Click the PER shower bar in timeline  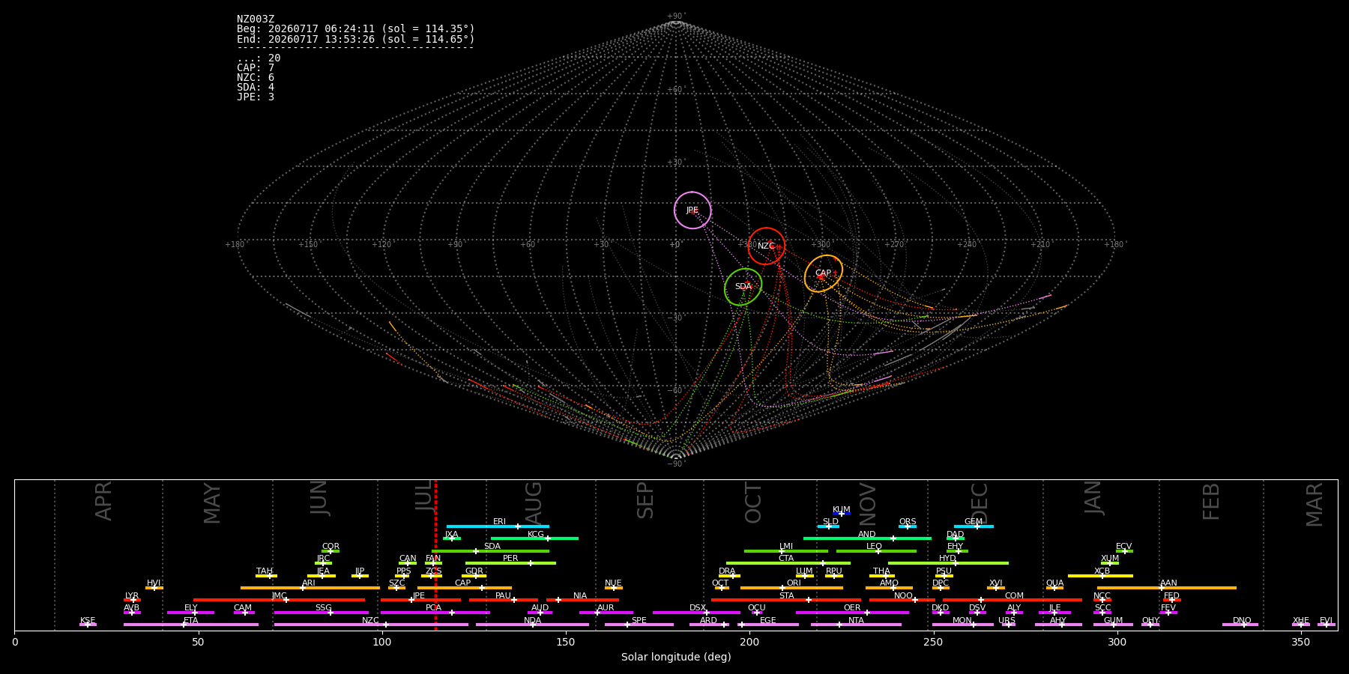click(x=510, y=563)
